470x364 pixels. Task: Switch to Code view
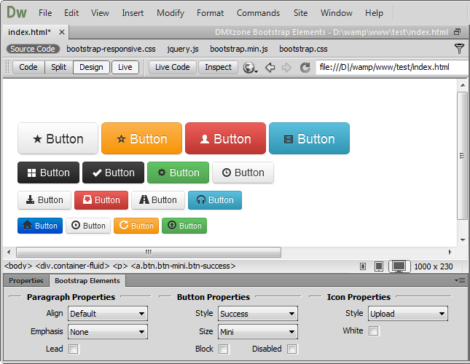(28, 67)
